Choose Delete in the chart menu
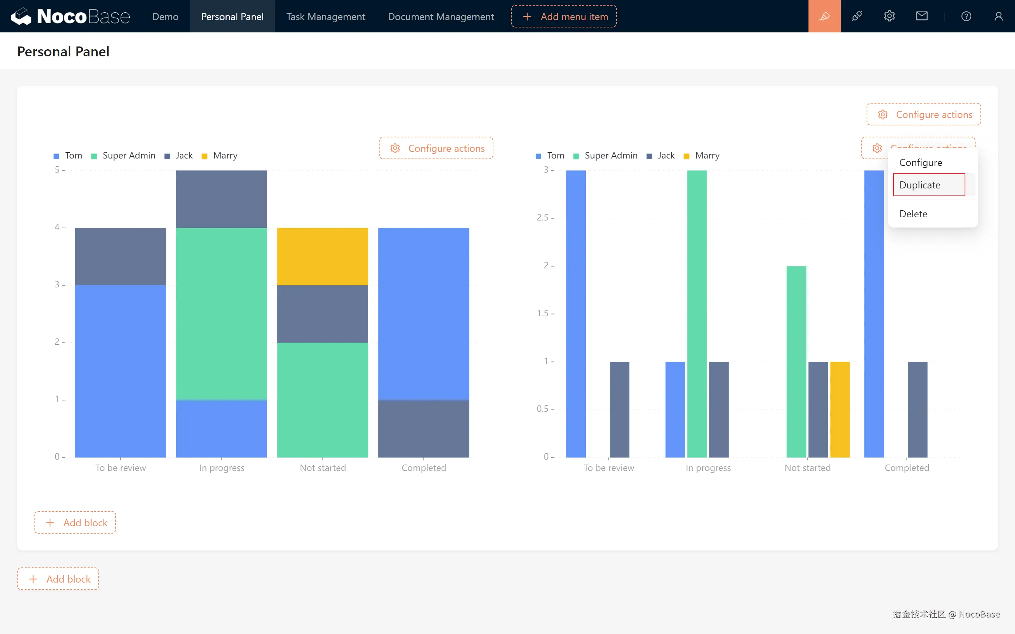The image size is (1015, 634). pos(913,214)
